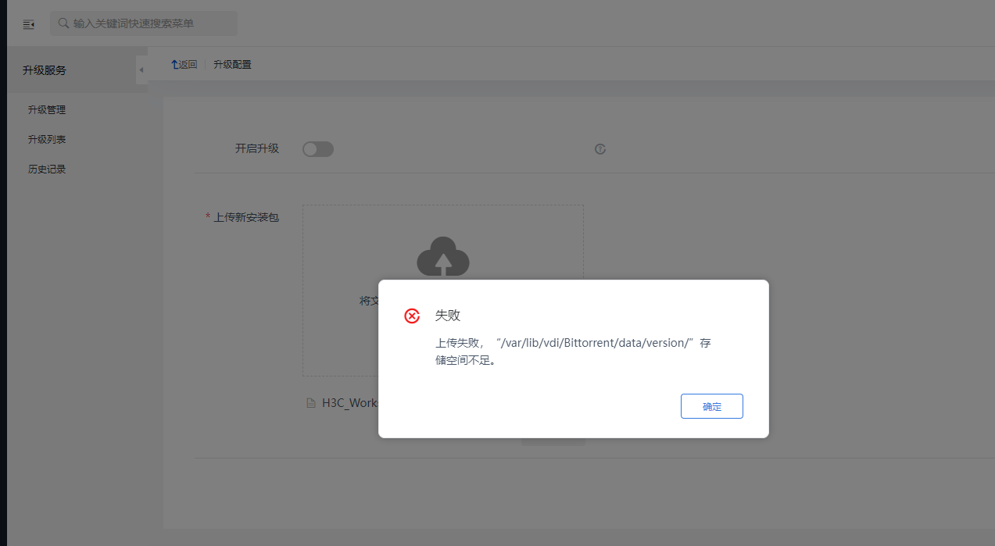Focus the menu keyword search field
Viewport: 995px width, 546px height.
pos(144,23)
